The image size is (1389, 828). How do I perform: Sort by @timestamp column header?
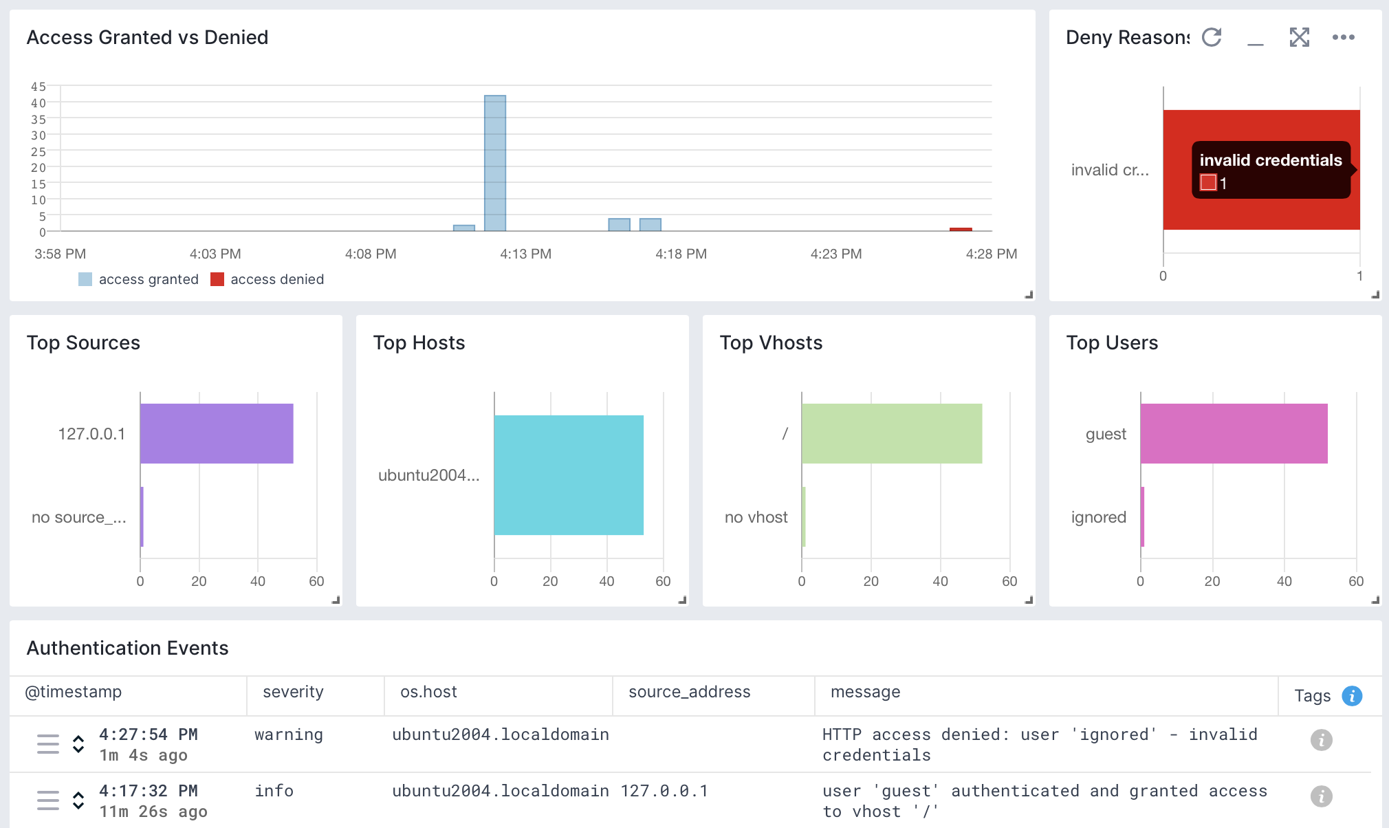pyautogui.click(x=74, y=692)
